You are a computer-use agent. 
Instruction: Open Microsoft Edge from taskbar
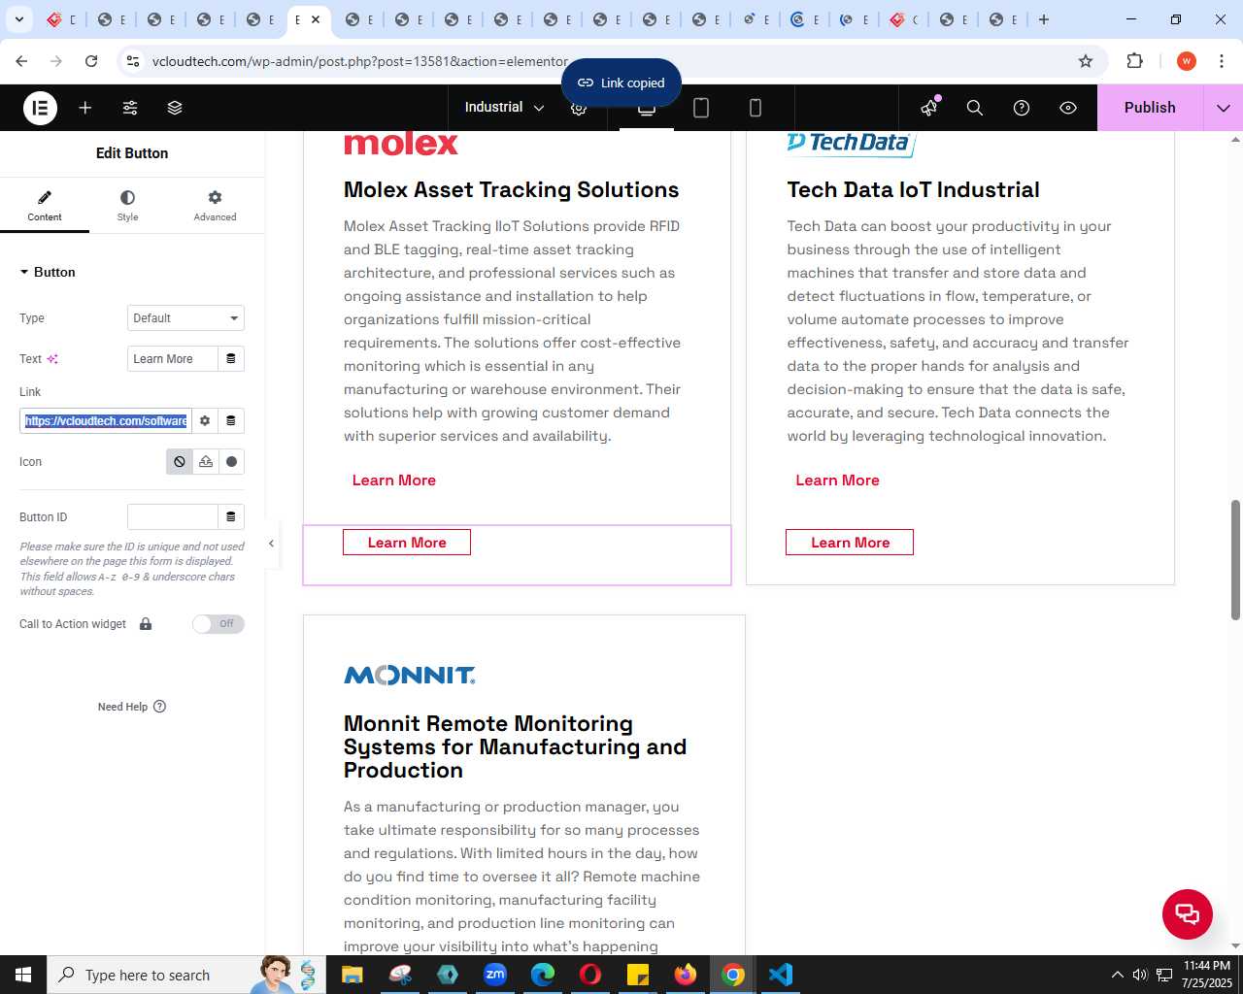(x=543, y=975)
